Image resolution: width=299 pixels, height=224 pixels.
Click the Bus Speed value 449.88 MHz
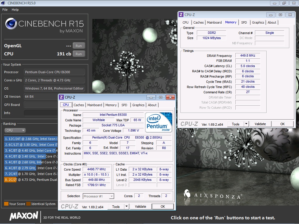[x=96, y=180]
